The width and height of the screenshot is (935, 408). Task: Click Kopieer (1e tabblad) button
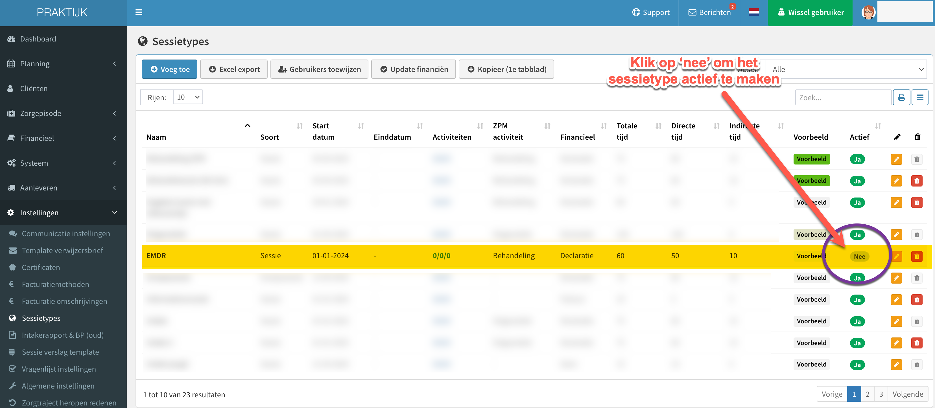click(x=506, y=69)
